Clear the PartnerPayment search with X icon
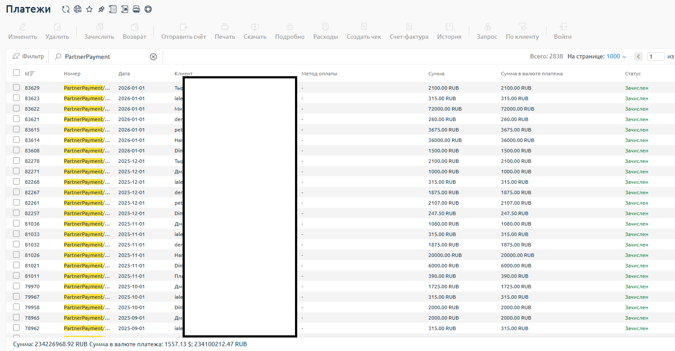This screenshot has height=351, width=675. point(153,57)
